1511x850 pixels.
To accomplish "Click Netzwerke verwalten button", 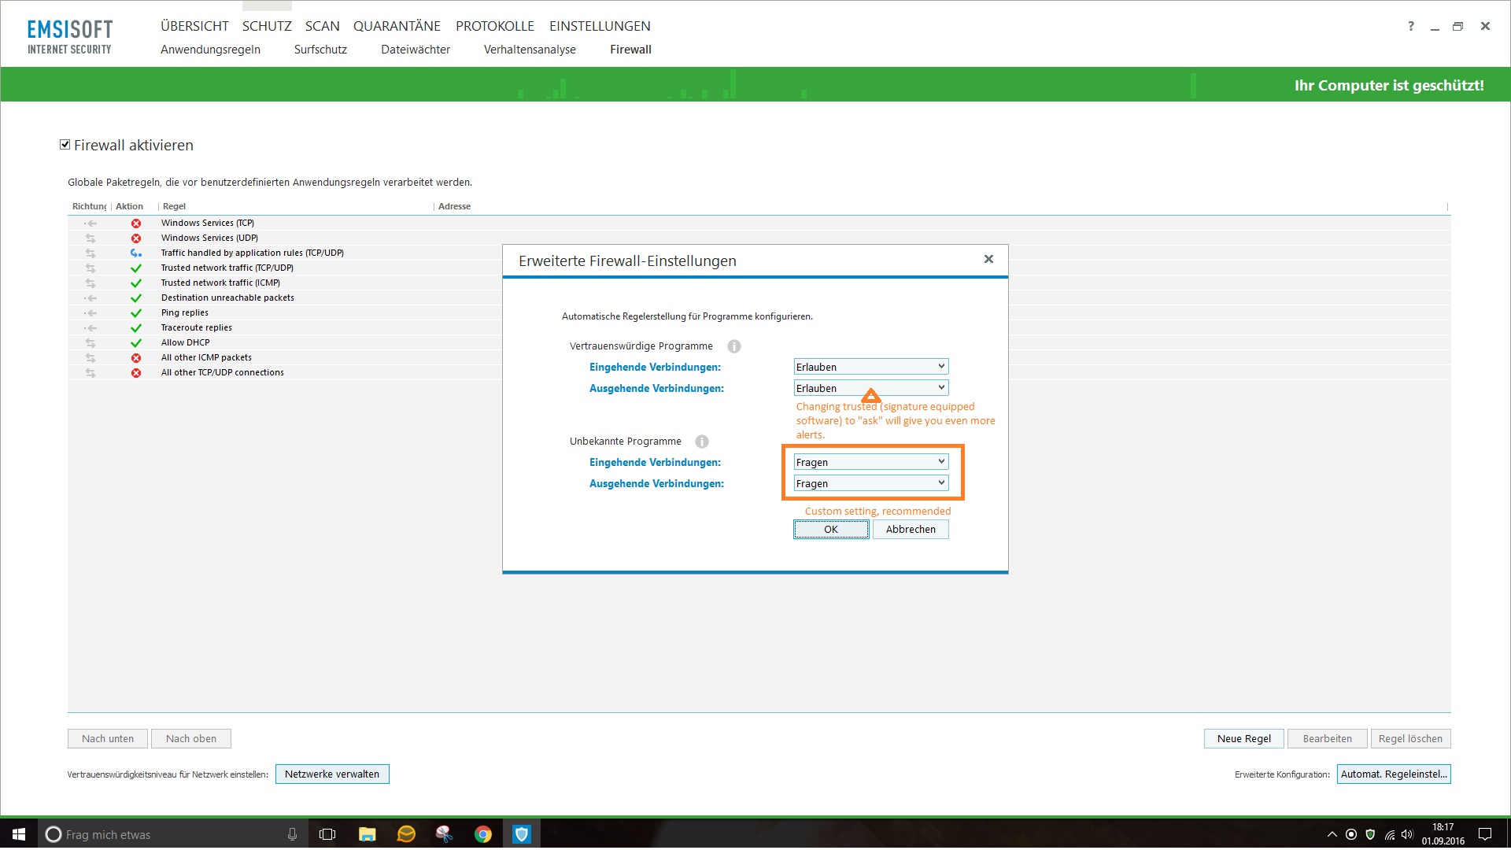I will [332, 774].
